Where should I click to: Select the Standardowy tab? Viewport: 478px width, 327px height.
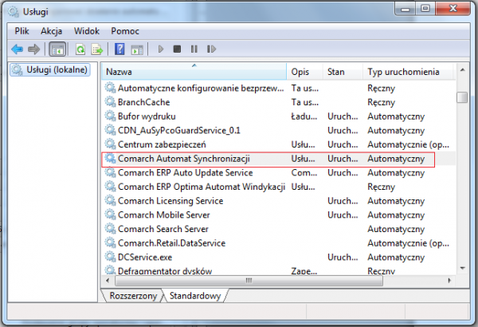coord(195,296)
